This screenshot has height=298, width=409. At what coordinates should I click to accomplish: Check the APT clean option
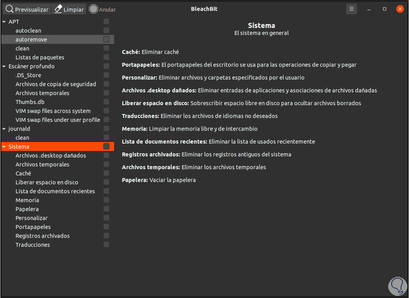click(106, 48)
